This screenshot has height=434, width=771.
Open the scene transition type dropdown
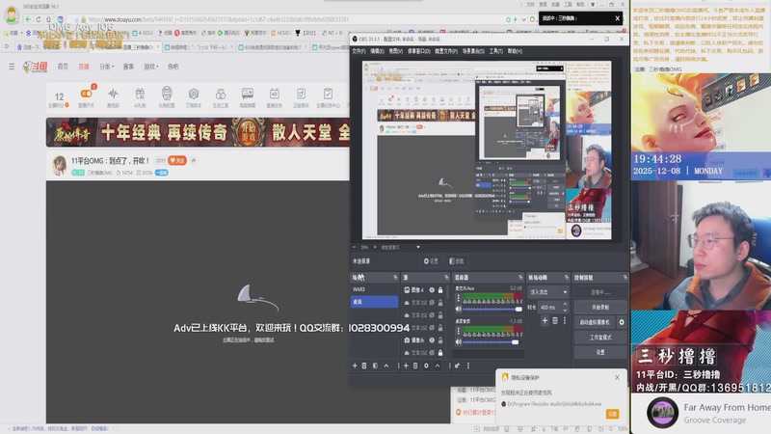click(x=548, y=292)
